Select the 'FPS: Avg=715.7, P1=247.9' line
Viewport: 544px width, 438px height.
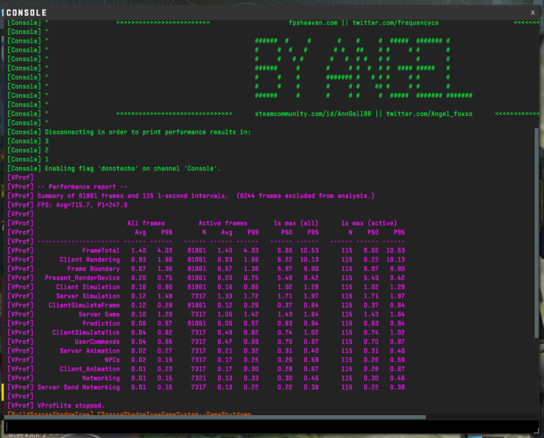coord(82,205)
